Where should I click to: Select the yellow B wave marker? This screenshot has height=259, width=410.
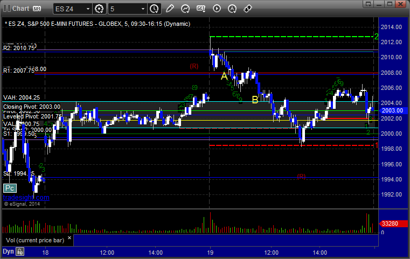[x=255, y=100]
